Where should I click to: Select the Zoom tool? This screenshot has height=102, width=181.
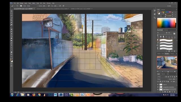point(11,54)
